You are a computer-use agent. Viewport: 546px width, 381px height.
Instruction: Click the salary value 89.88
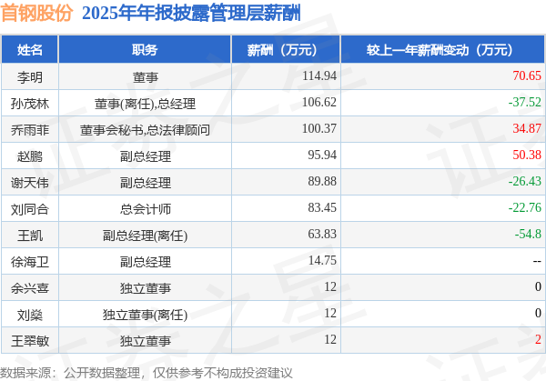322,181
